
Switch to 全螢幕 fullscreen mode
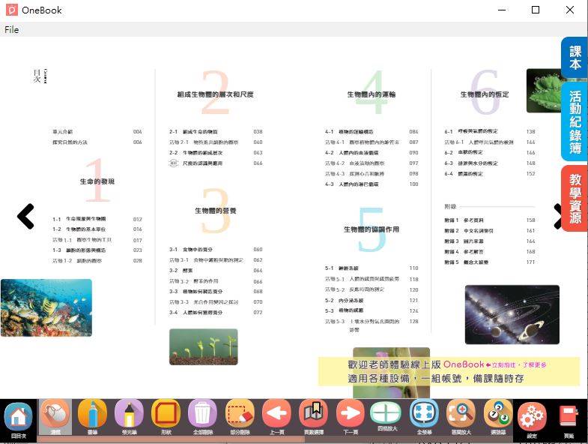tap(425, 417)
